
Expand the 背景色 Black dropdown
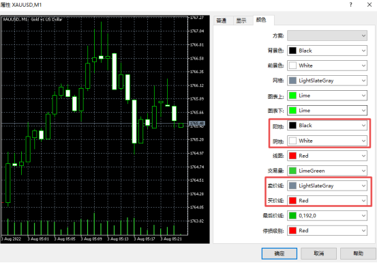click(327, 51)
